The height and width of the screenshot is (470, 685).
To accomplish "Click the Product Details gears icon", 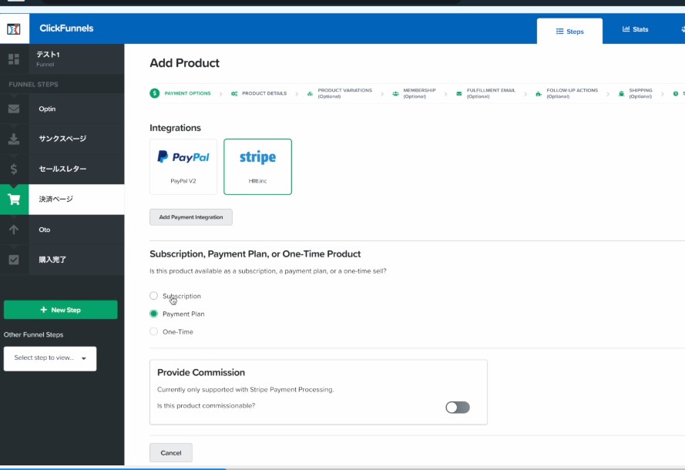I will click(234, 93).
